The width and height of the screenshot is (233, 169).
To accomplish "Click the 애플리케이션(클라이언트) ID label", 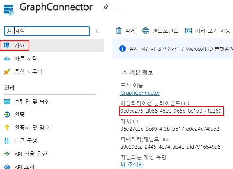I will (x=155, y=103).
